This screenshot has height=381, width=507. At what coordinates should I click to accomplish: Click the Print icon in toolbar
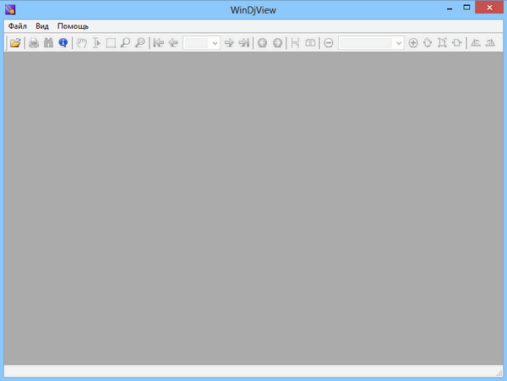pyautogui.click(x=34, y=43)
